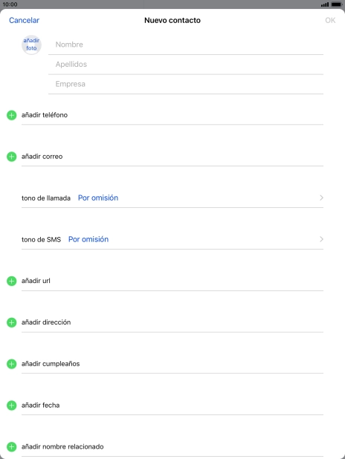Click the añadir cumpleaños label
The image size is (345, 459).
tap(51, 364)
